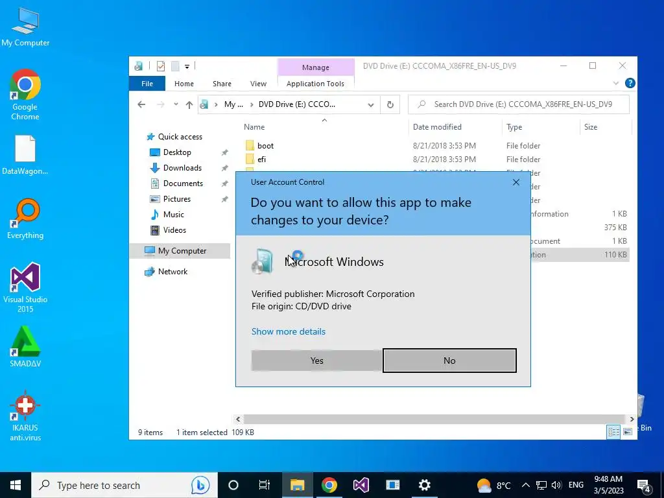664x498 pixels.
Task: Show hidden tray icons chevron
Action: 525,485
